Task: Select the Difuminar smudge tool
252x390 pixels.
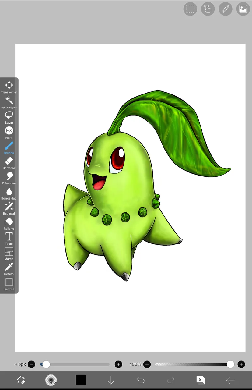Action: tap(9, 178)
